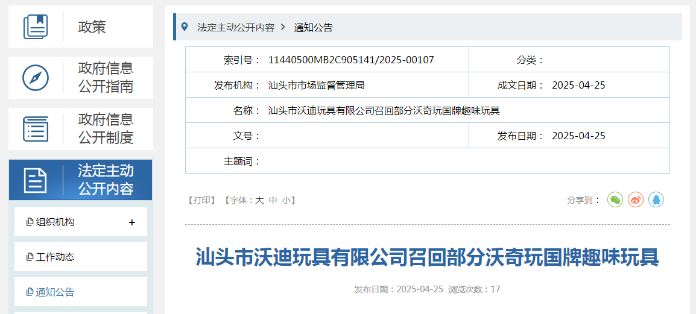Click the 打印 print link
Viewport: 696px width, 314px height.
coord(202,200)
